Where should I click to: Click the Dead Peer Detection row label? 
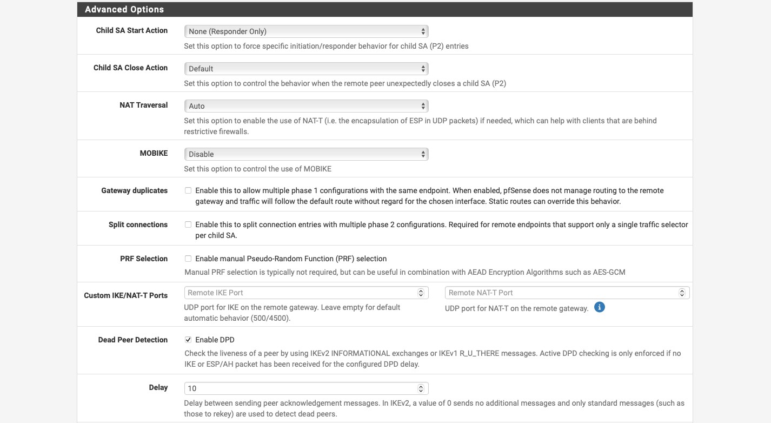coord(133,340)
